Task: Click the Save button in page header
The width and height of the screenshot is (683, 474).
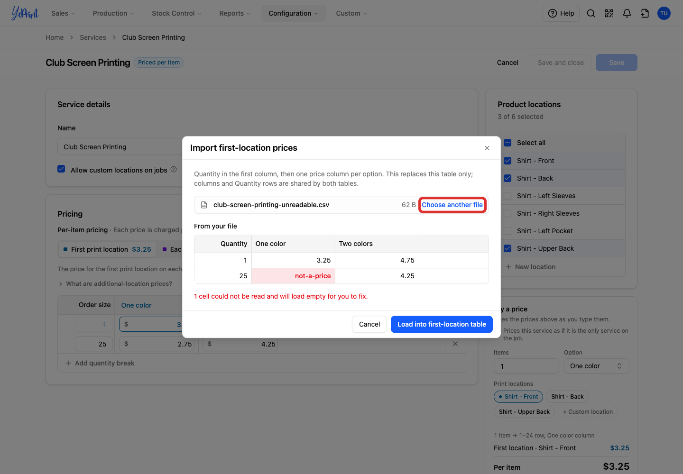Action: pyautogui.click(x=617, y=63)
